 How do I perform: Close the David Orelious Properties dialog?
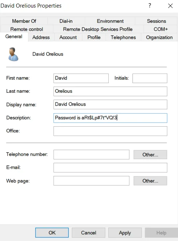tap(170, 6)
